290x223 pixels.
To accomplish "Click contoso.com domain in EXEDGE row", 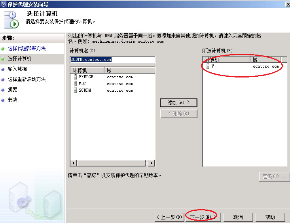I will pyautogui.click(x=120, y=77).
